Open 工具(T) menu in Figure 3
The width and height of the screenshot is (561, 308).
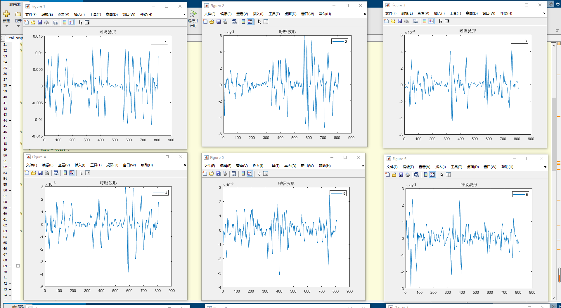[x=455, y=13]
